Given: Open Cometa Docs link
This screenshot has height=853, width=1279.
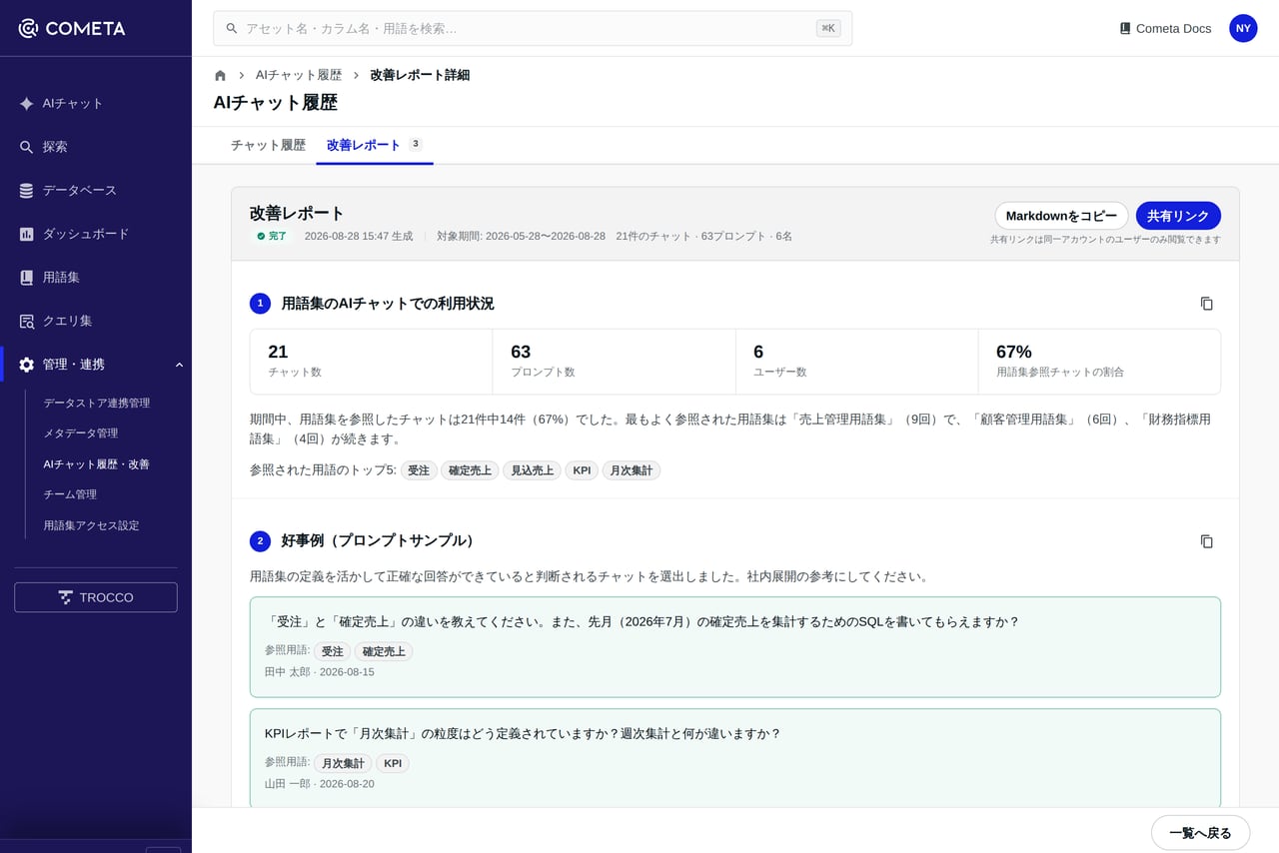Looking at the screenshot, I should pyautogui.click(x=1165, y=28).
